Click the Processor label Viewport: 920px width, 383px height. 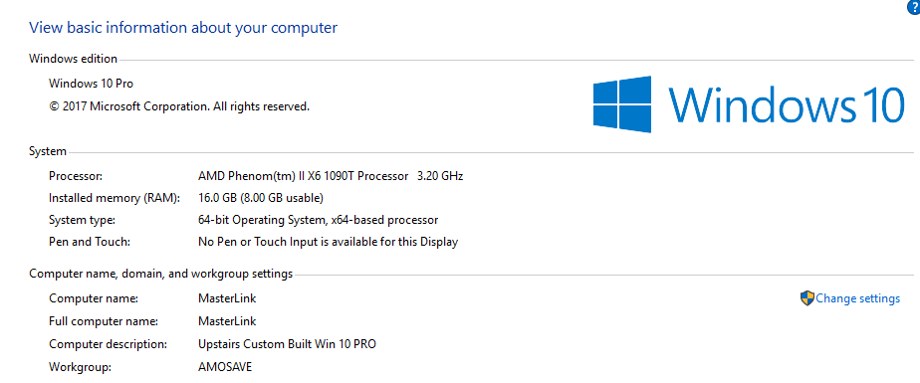pos(76,176)
